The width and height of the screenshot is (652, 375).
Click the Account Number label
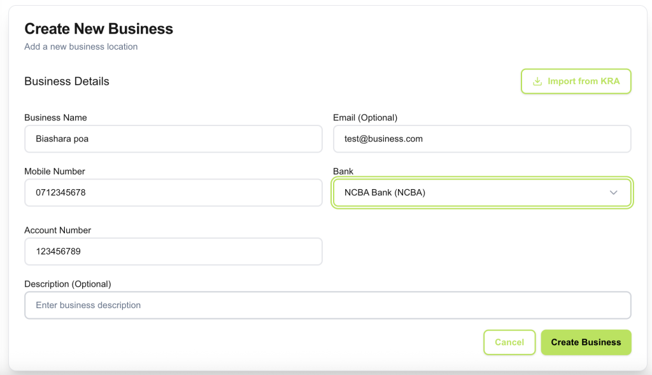pos(58,230)
